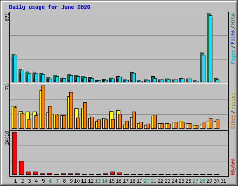The image size is (238, 186).
Task: Click the orange visits bar for day 21
Action: point(155,122)
